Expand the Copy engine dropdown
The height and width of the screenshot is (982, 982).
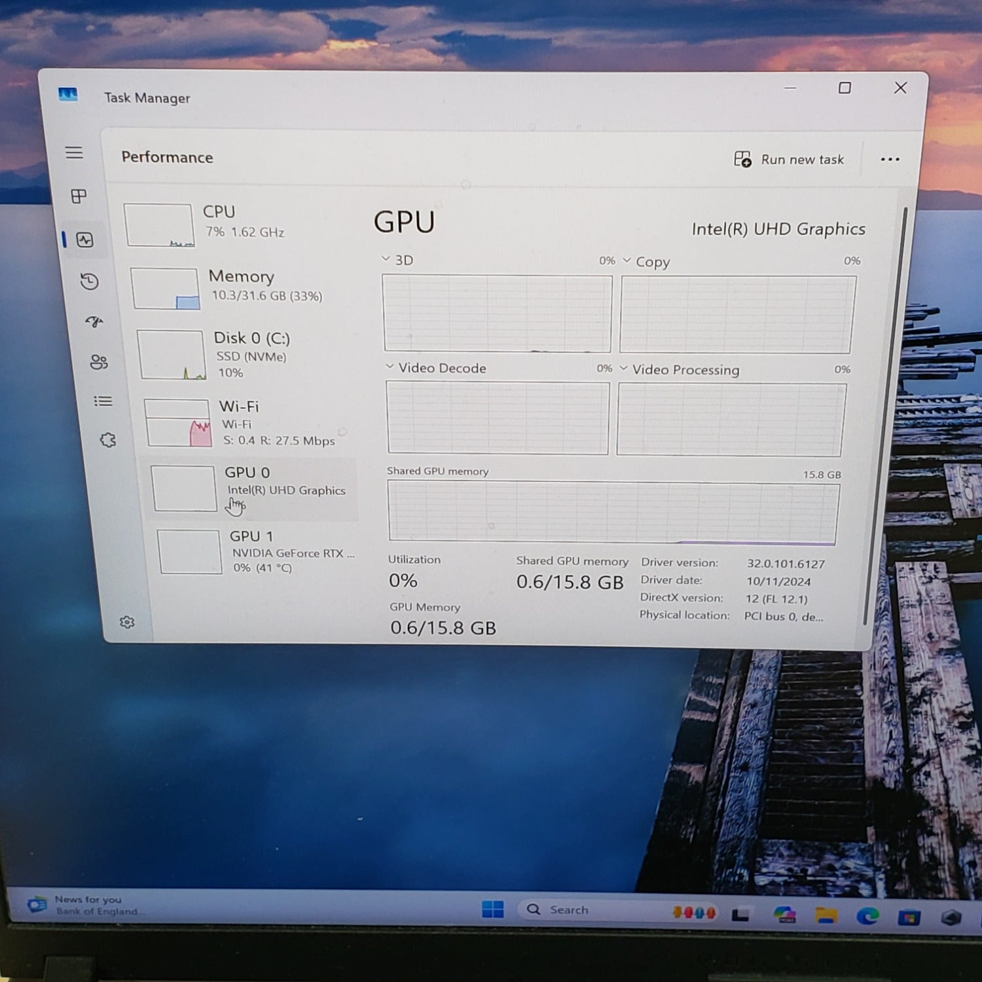627,261
